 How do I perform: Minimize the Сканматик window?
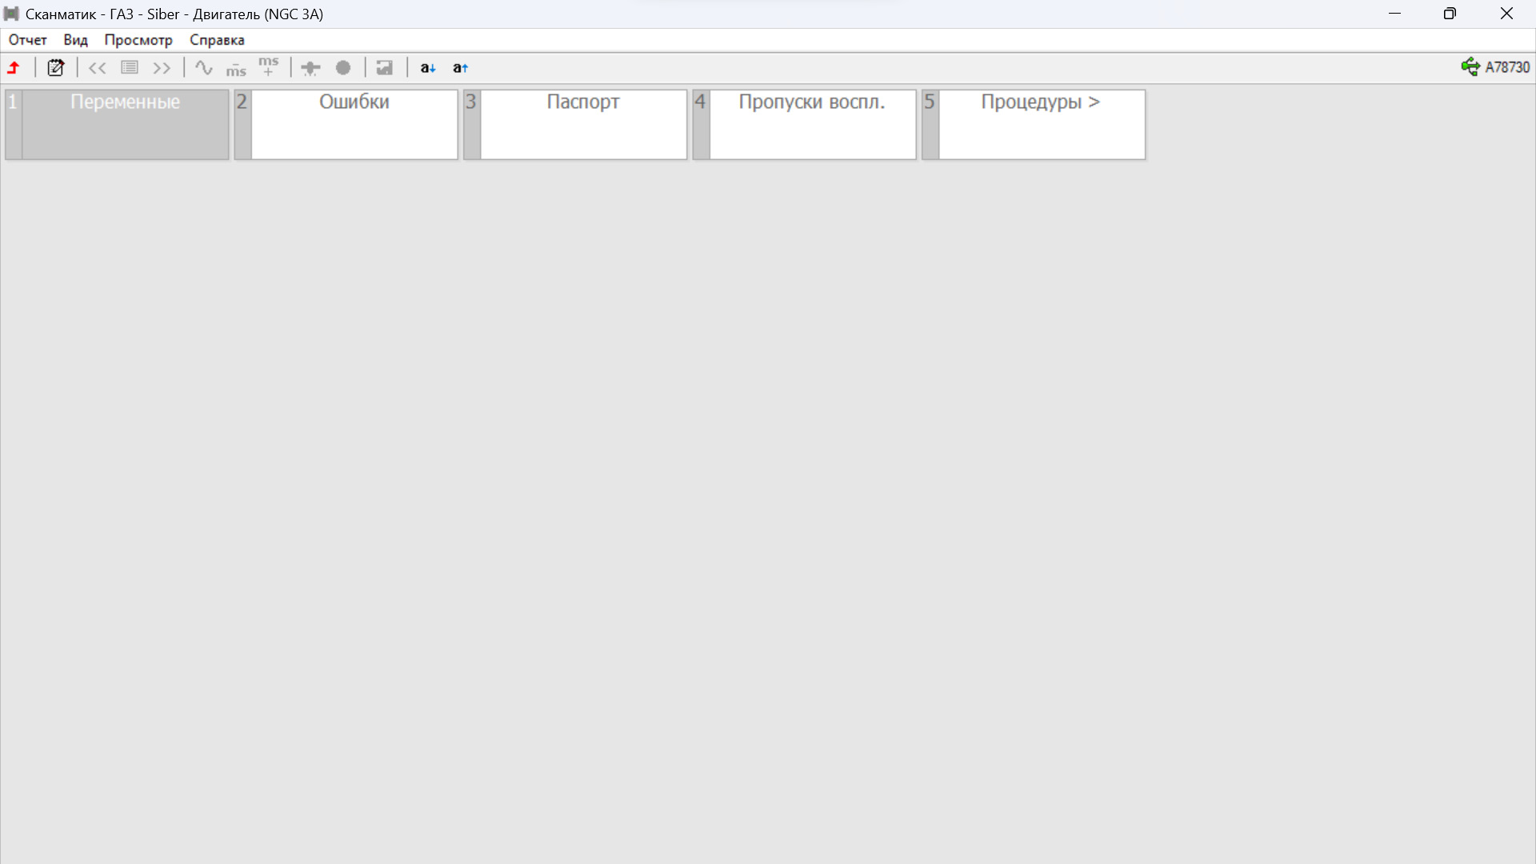click(1395, 14)
